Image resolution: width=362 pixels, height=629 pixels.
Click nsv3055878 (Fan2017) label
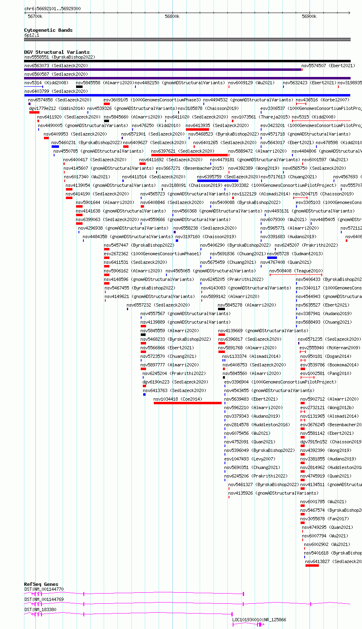click(x=325, y=519)
